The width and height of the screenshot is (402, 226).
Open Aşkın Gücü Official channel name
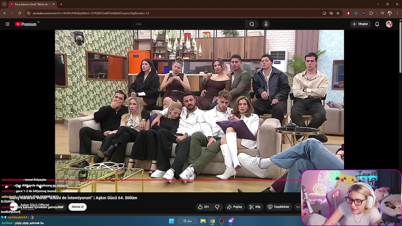(x=35, y=205)
